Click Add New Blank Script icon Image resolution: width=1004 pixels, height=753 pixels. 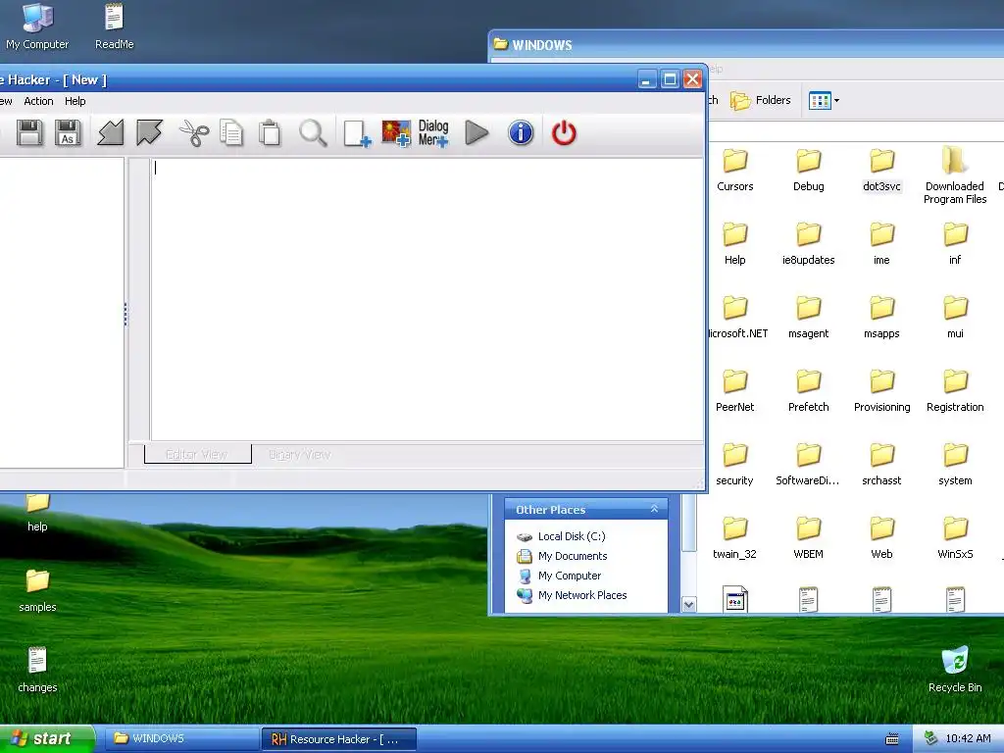pyautogui.click(x=357, y=133)
